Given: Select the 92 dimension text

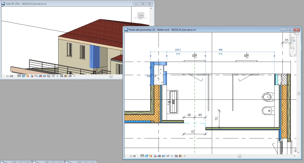Looking at the screenshot, I should point(193,131).
